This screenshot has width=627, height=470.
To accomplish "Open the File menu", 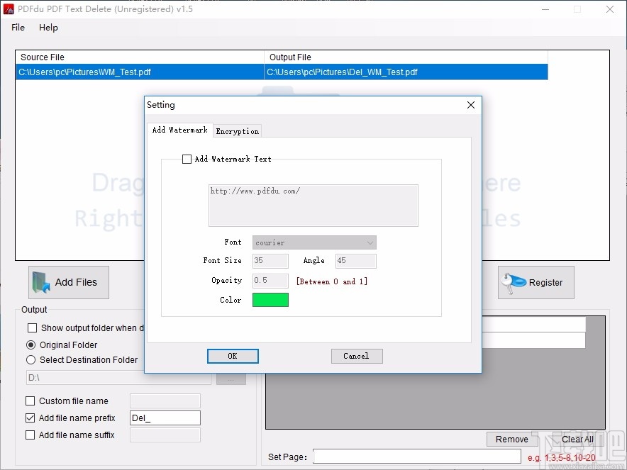I will pyautogui.click(x=17, y=28).
